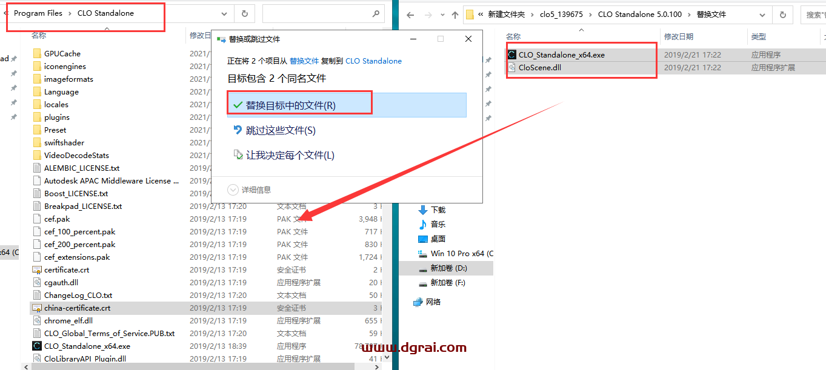The height and width of the screenshot is (370, 826).
Task: Click the CloScene.dll file icon
Action: pyautogui.click(x=511, y=67)
